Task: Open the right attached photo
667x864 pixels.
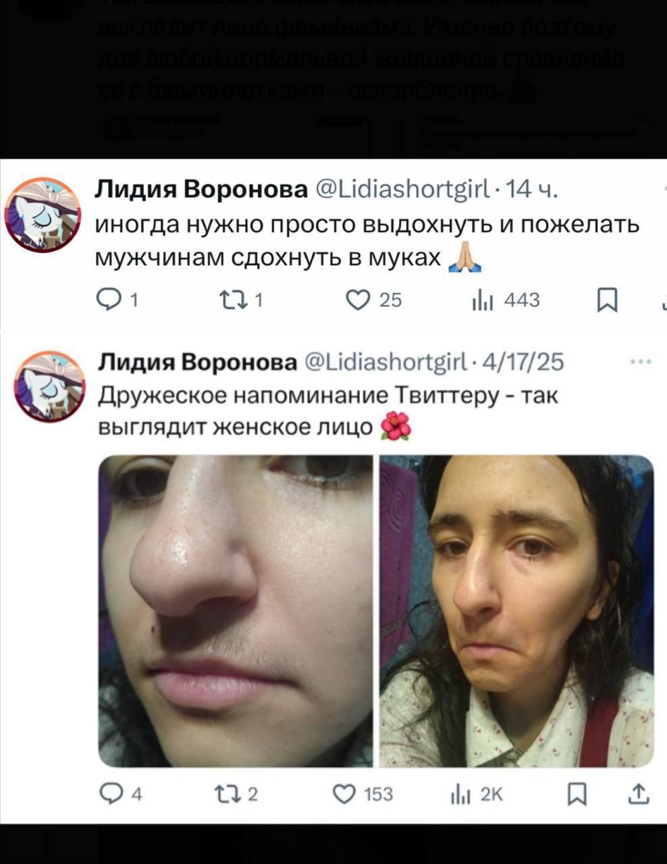Action: point(516,611)
